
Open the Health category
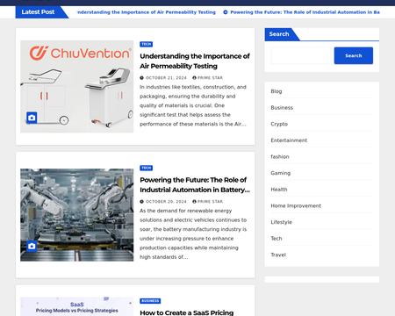(279, 190)
